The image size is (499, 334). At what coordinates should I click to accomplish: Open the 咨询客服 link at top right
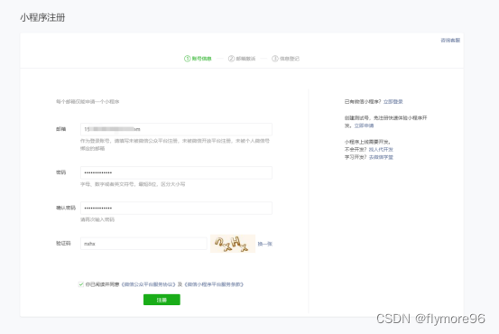click(x=450, y=40)
